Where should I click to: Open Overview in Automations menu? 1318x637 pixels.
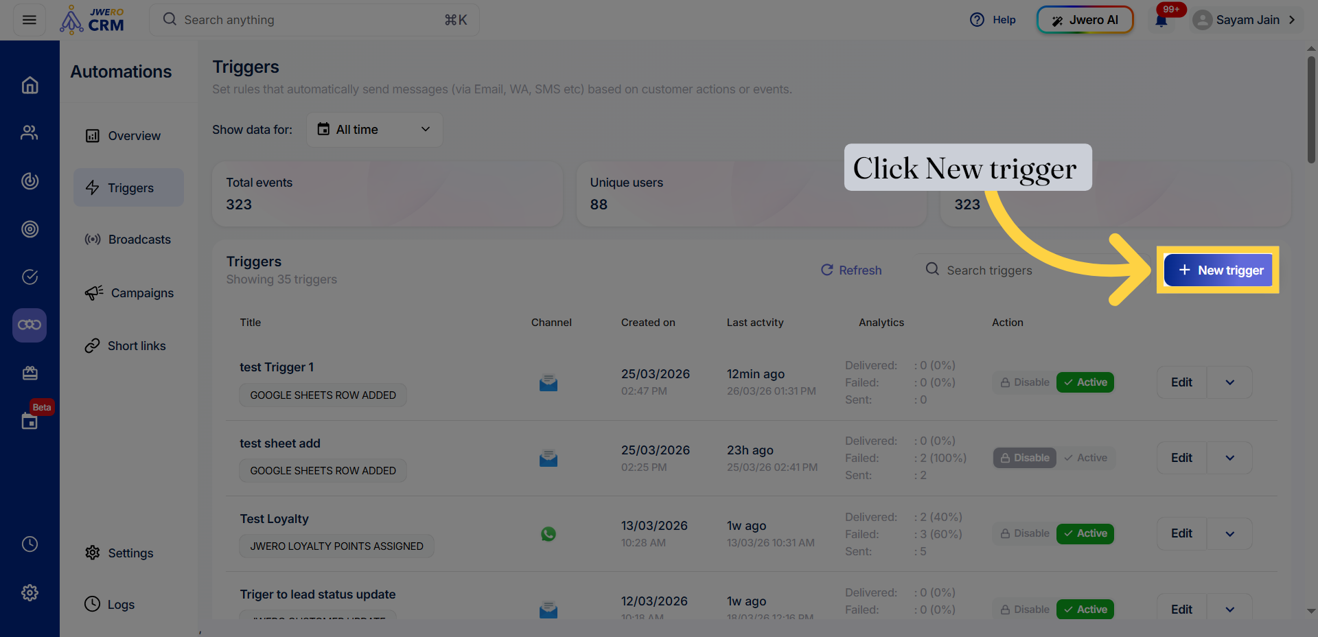[128, 136]
